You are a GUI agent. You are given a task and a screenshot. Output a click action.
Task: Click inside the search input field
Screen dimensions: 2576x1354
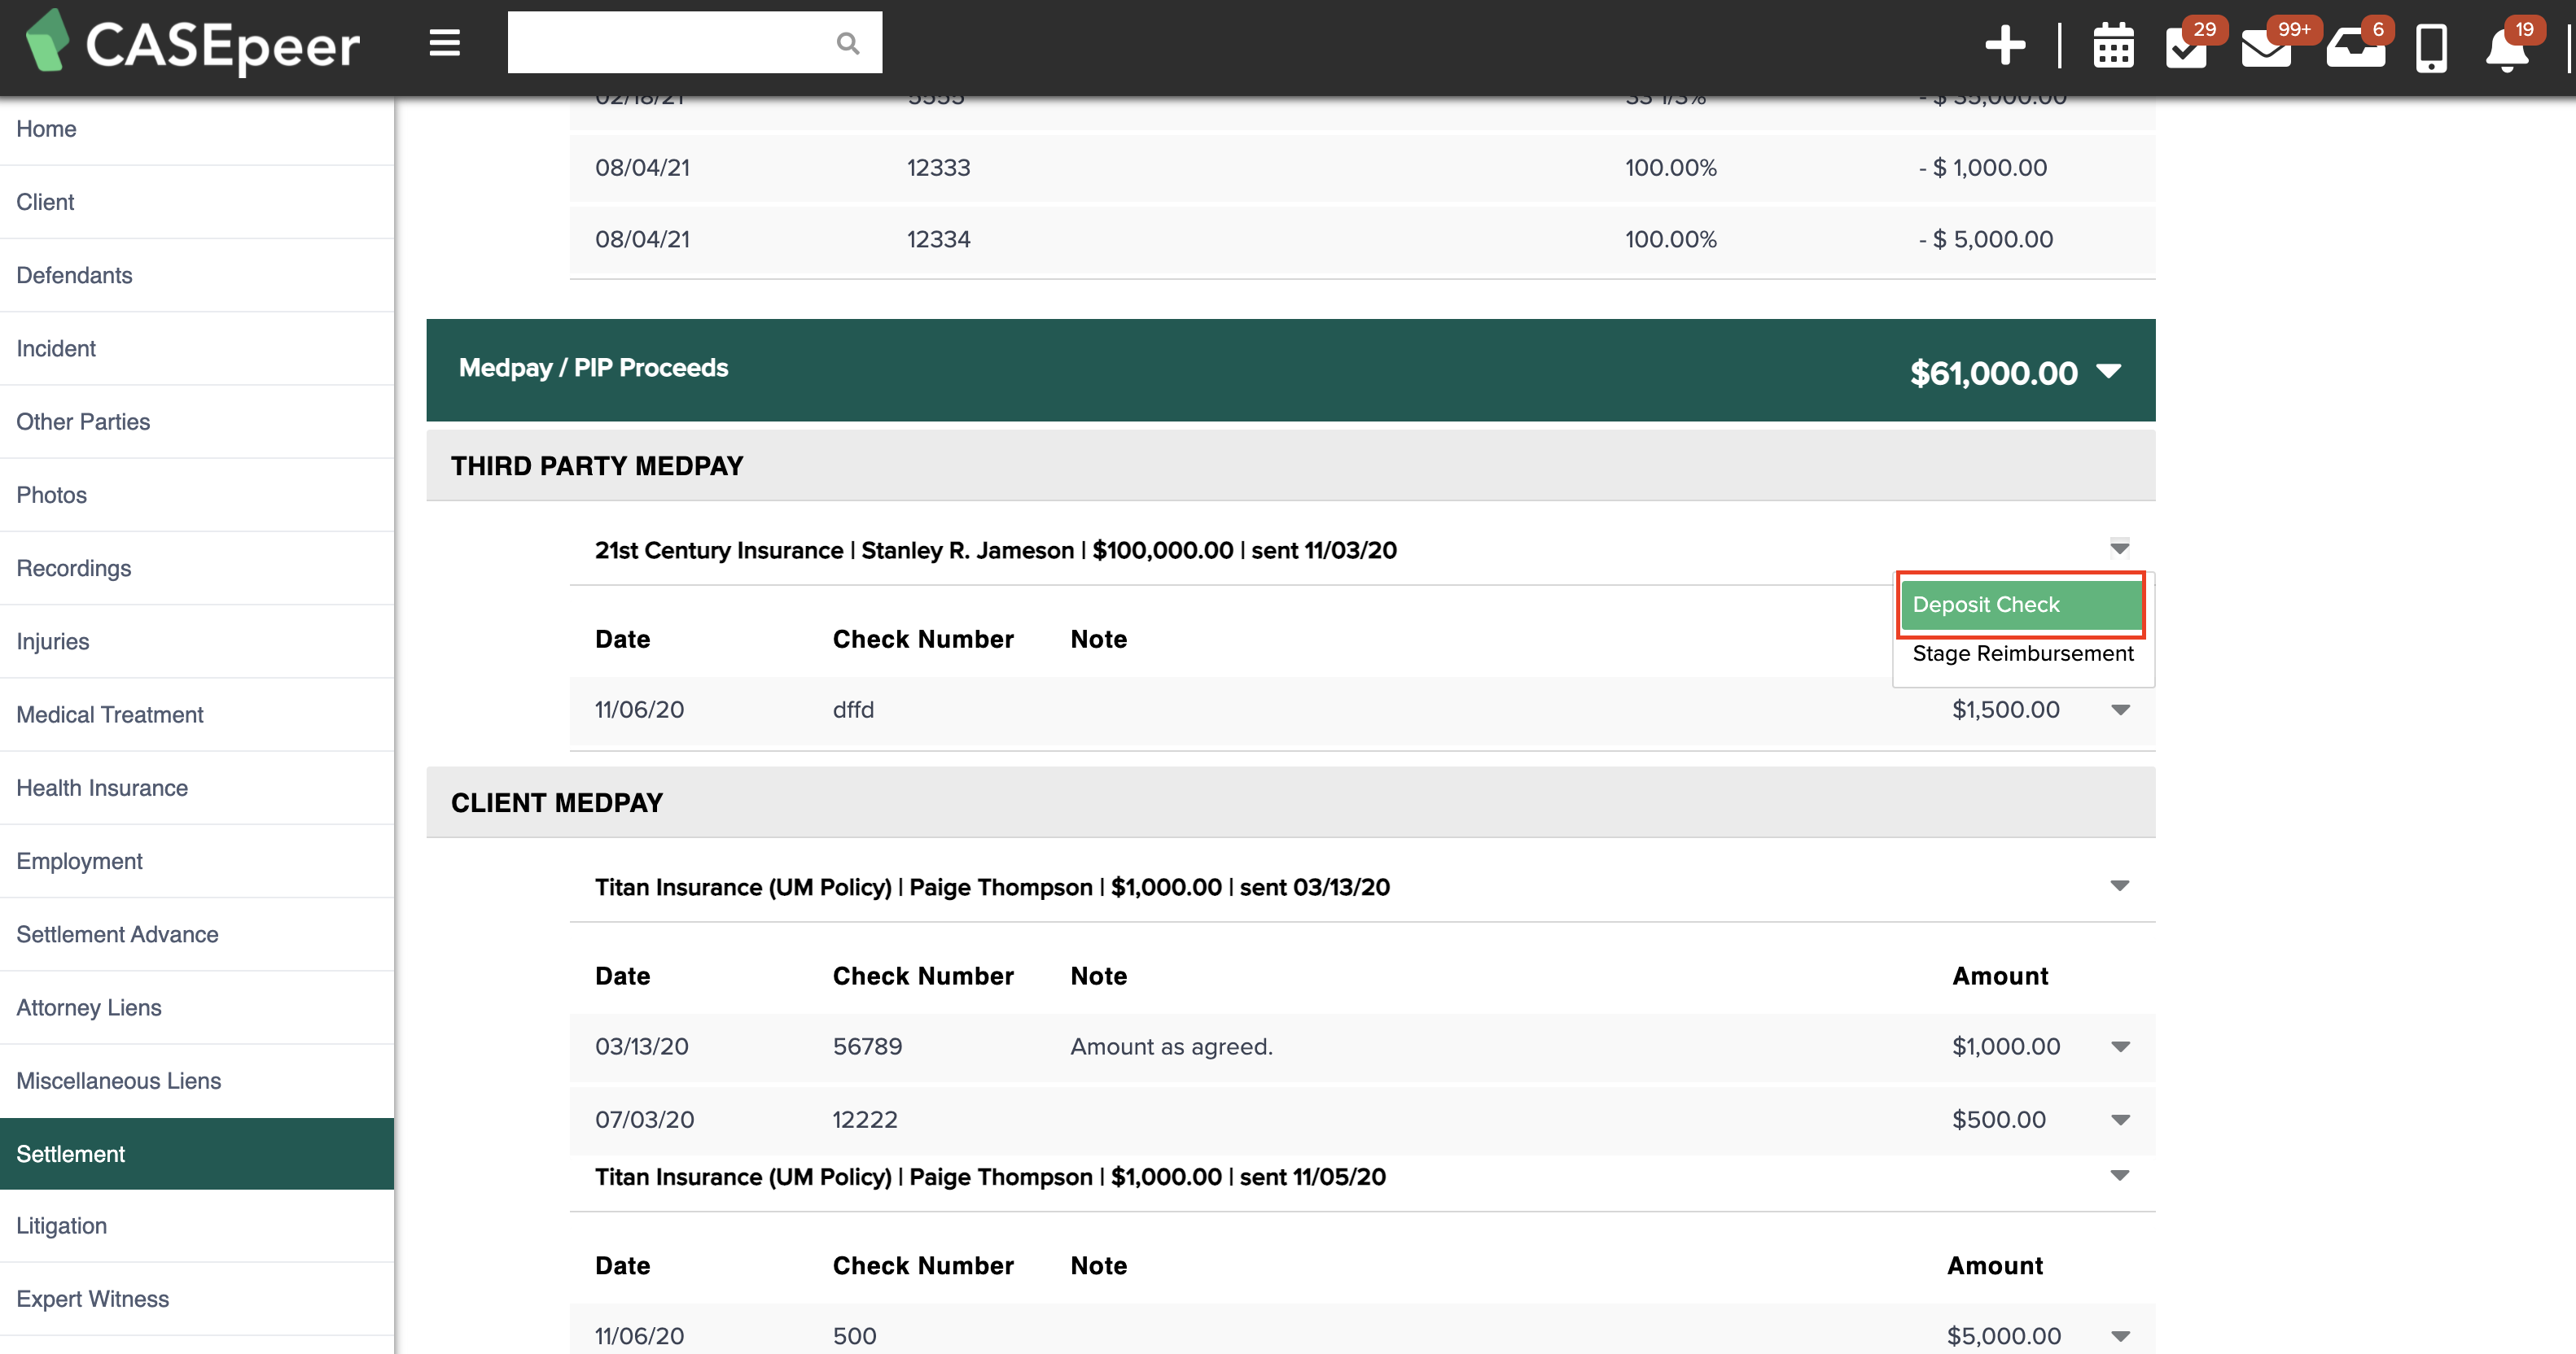(670, 42)
